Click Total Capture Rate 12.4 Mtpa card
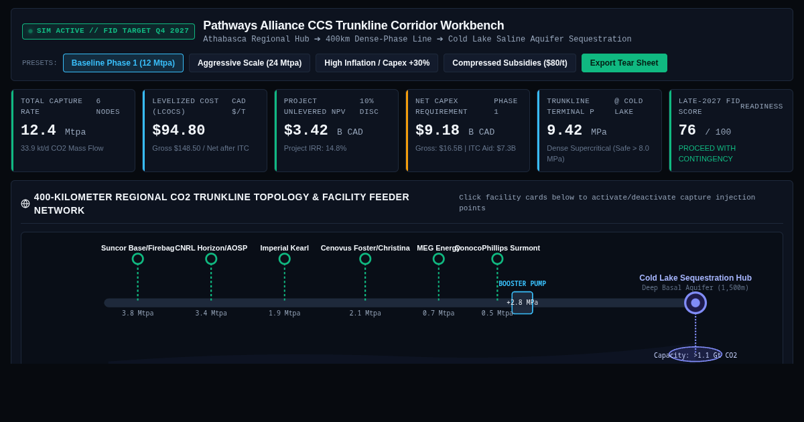The height and width of the screenshot is (422, 804). (73, 131)
